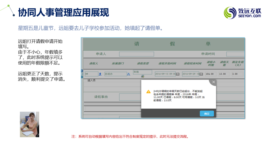Click the 请假小时数 field showing 104.00
Viewport: 271px width, 152px height.
click(211, 74)
